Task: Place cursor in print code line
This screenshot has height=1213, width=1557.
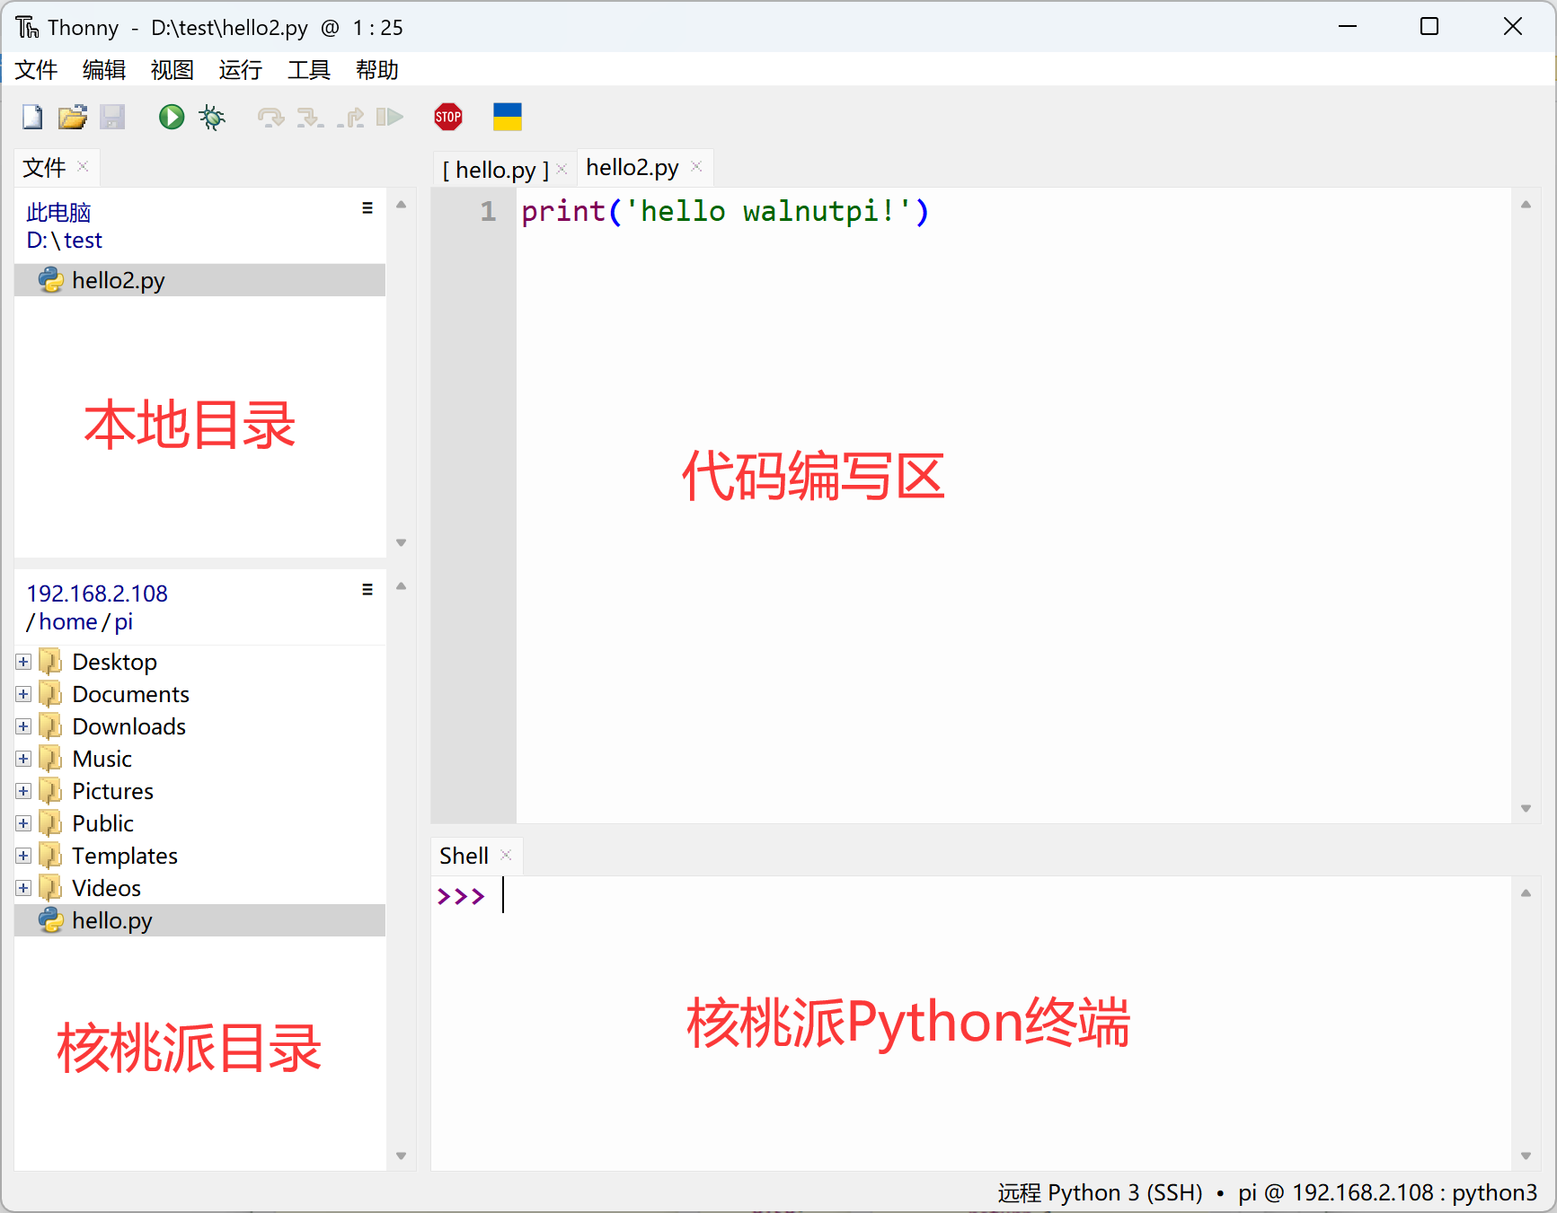Action: pyautogui.click(x=724, y=211)
